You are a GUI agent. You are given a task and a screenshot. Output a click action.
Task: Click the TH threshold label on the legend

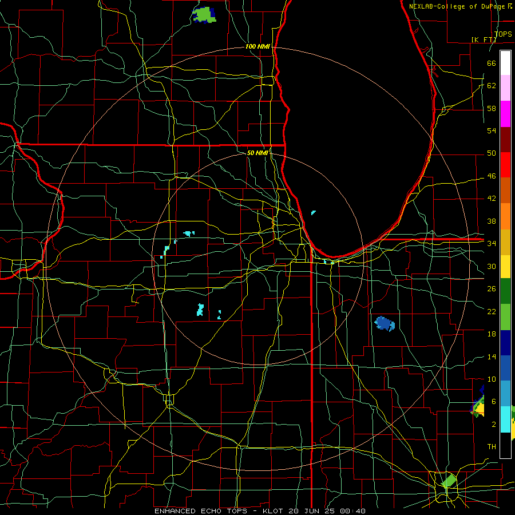(x=492, y=447)
